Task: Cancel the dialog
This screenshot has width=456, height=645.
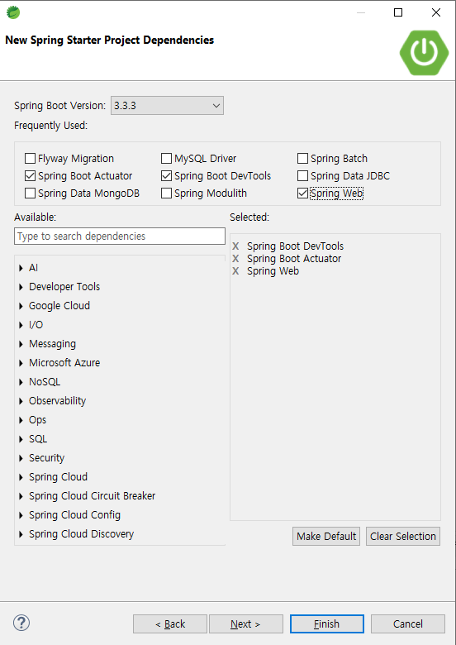Action: click(408, 624)
